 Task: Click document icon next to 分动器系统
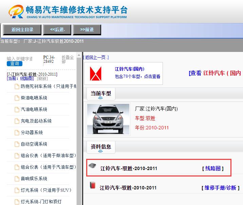tap(17, 133)
